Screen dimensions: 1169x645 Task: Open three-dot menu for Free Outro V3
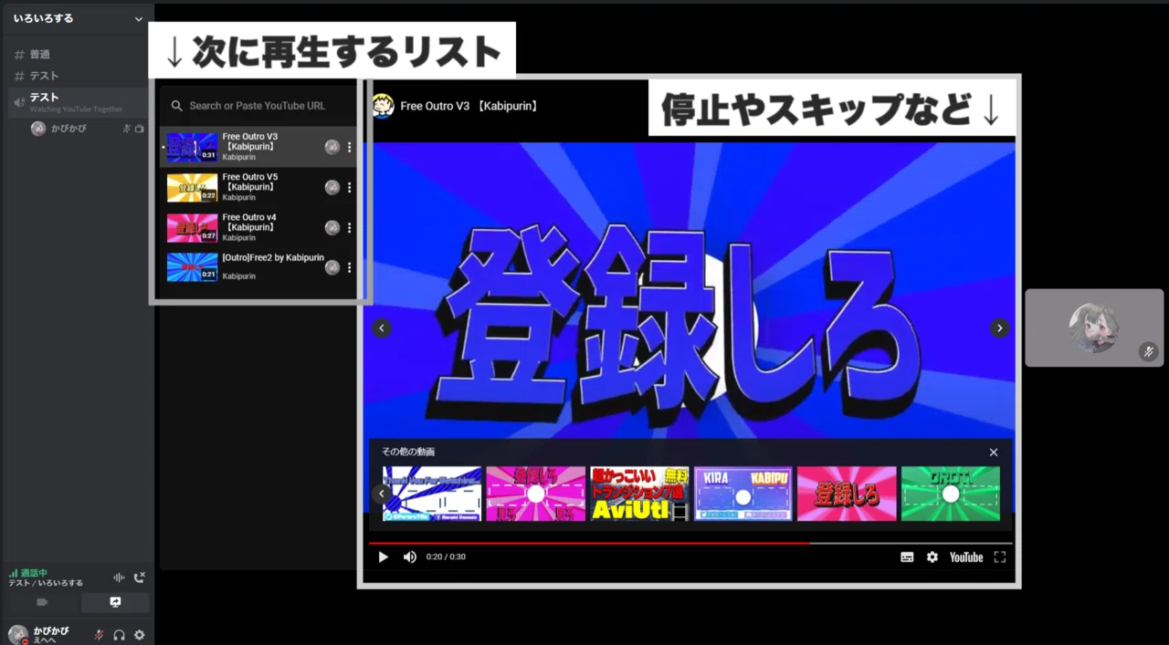point(349,147)
